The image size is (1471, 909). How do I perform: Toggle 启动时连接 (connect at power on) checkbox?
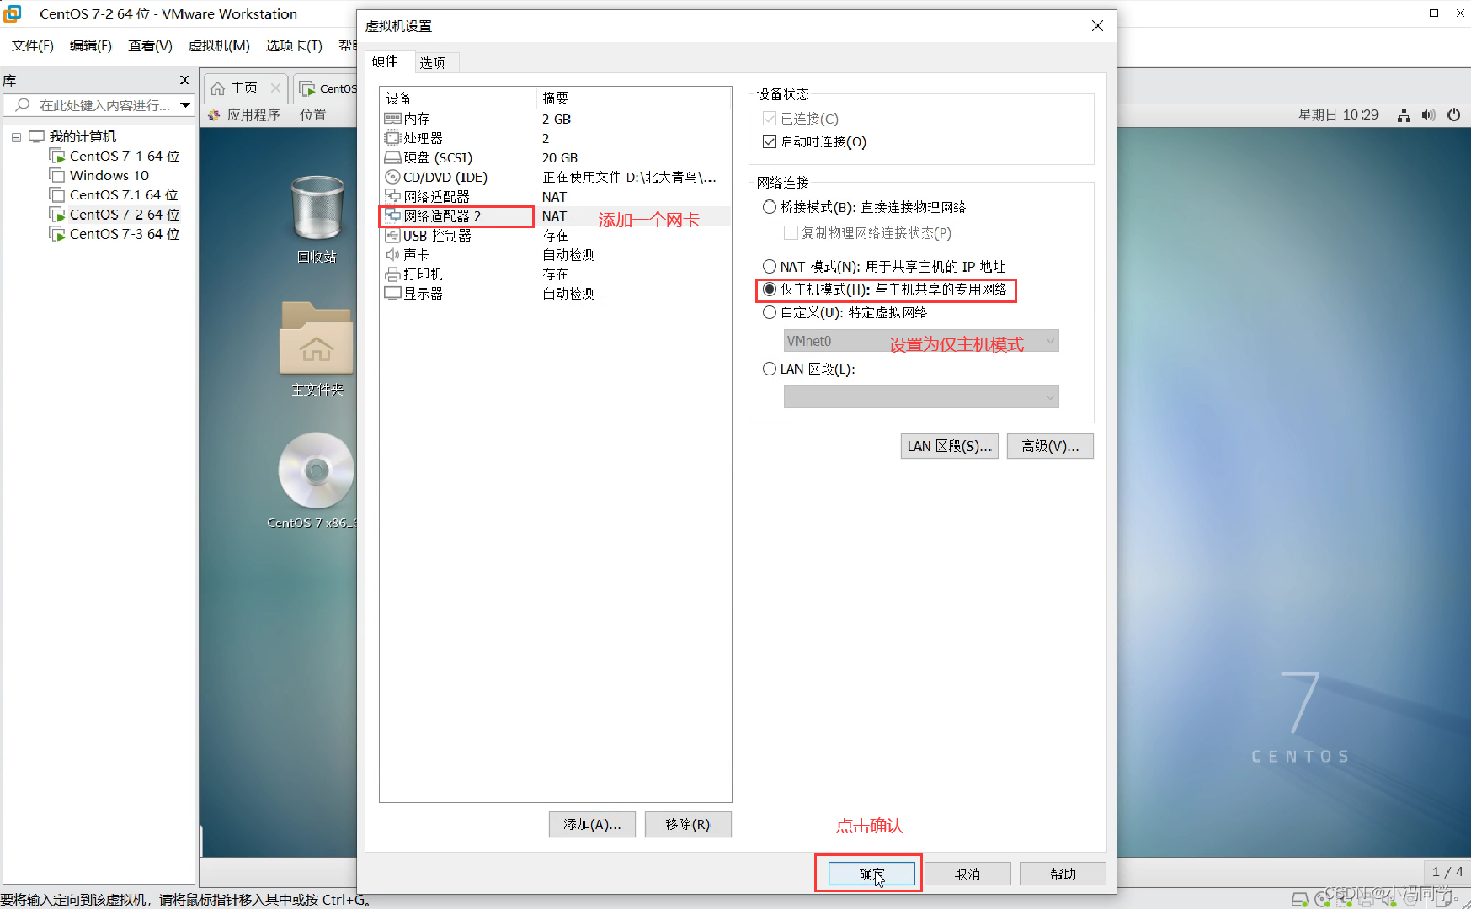[769, 141]
